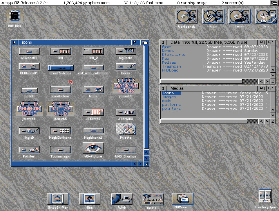
Task: Click the Apps row in Data window
Action: 215,47
